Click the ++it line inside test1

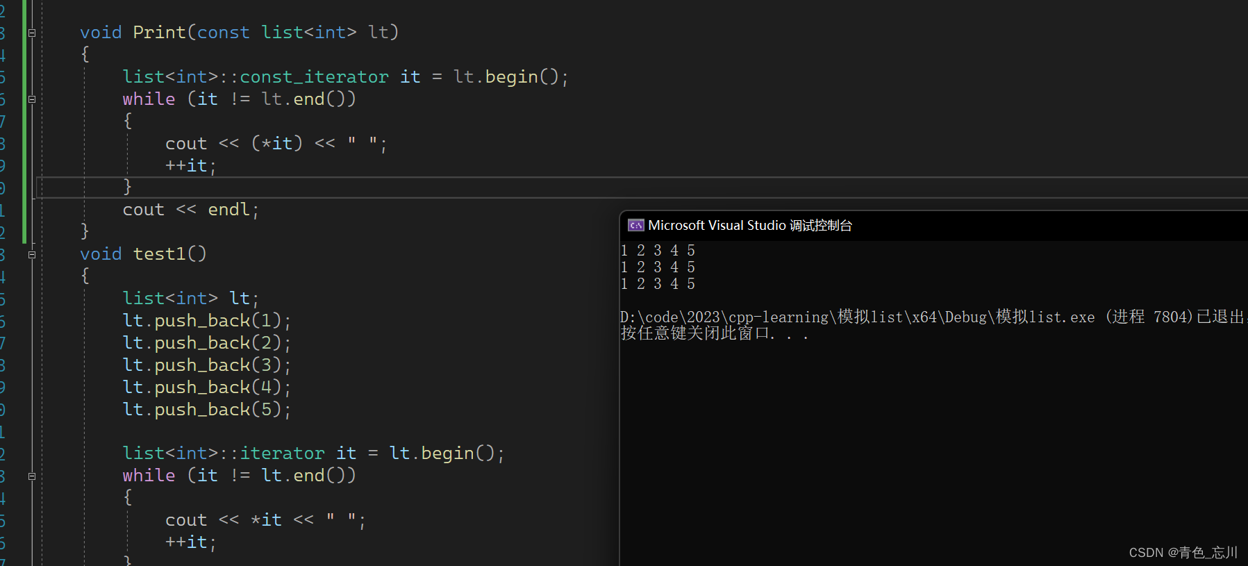click(x=191, y=542)
